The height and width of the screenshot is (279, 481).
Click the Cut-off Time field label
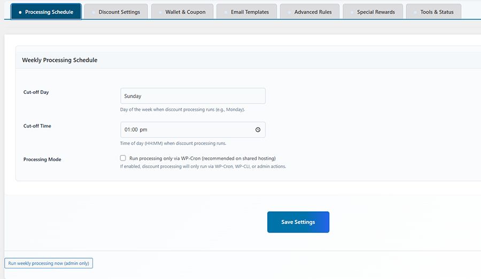pyautogui.click(x=37, y=126)
